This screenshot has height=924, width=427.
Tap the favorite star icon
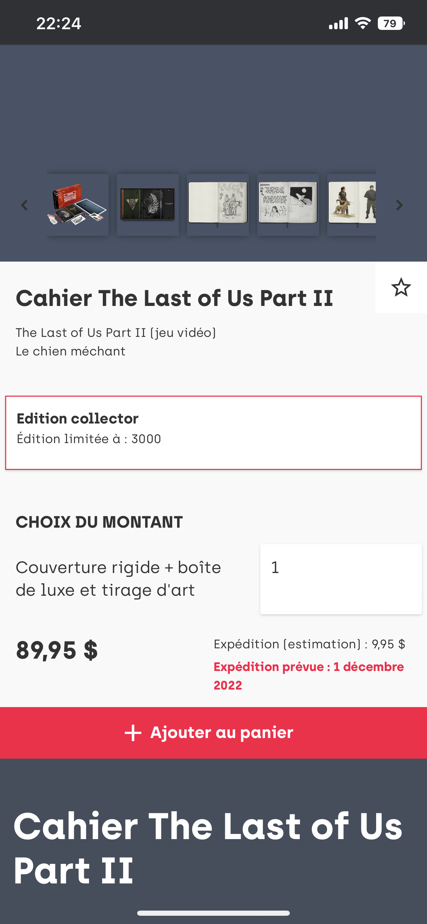[401, 287]
